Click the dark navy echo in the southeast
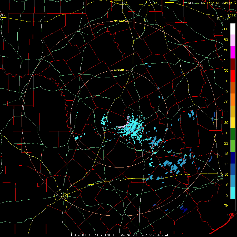The width and height of the screenshot is (237, 237). coord(184,209)
